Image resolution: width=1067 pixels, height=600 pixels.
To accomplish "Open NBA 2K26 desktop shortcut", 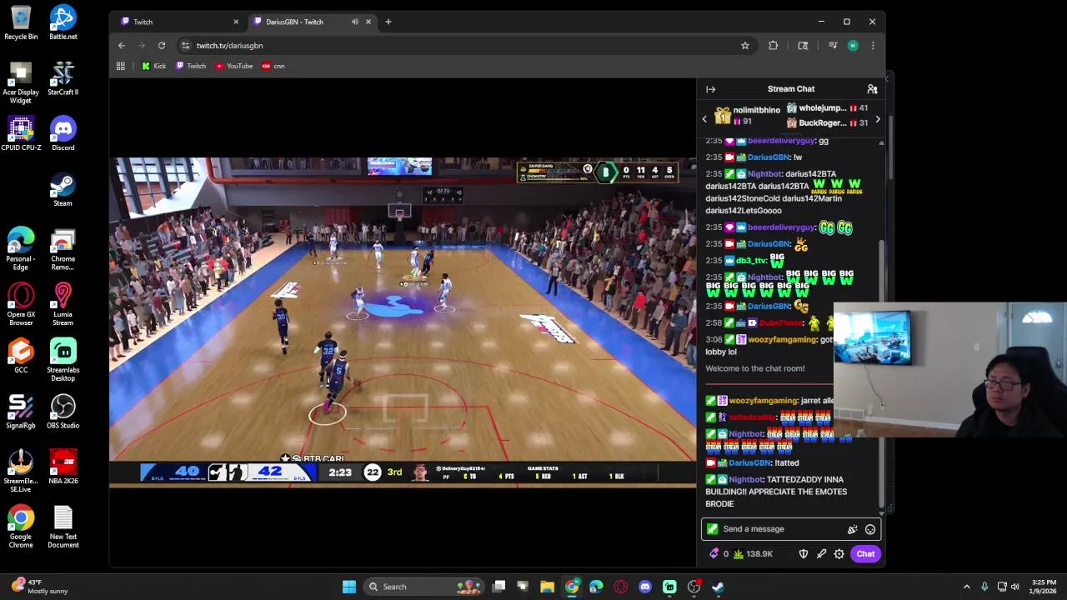I will tap(63, 467).
